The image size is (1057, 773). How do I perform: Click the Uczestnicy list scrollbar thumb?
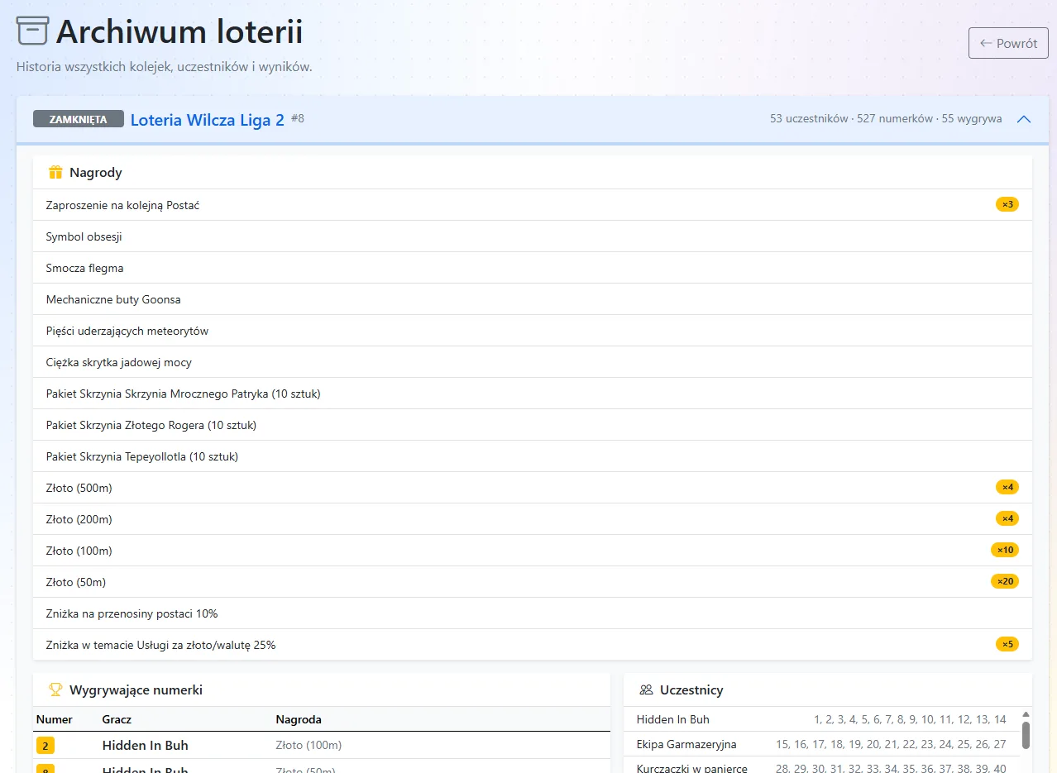click(x=1026, y=735)
